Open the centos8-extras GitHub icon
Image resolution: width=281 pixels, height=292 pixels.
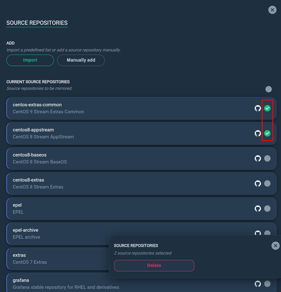(x=258, y=183)
